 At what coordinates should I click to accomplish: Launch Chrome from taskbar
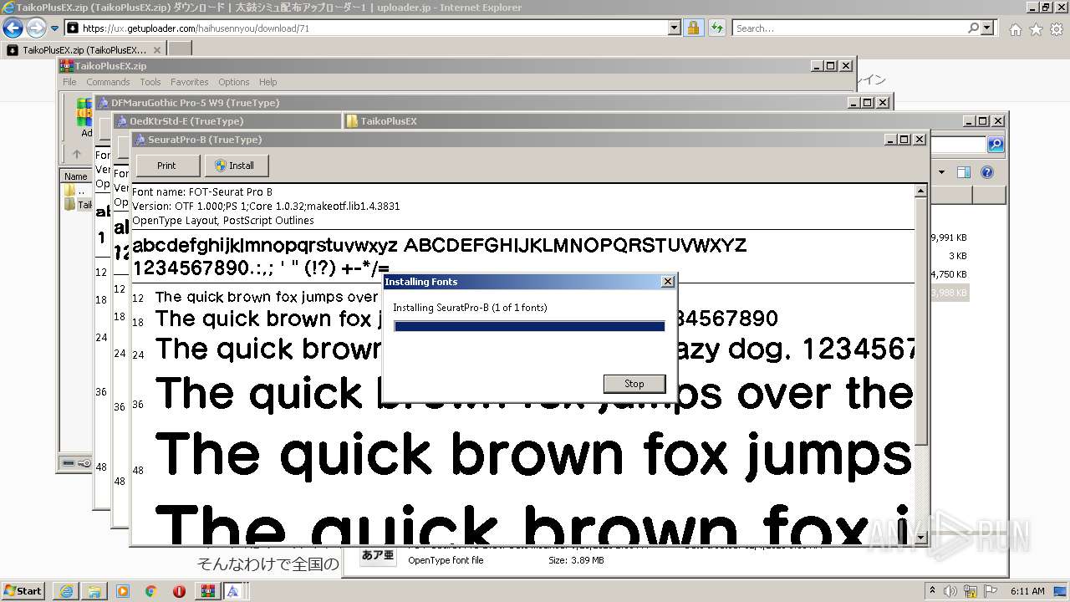pyautogui.click(x=151, y=591)
